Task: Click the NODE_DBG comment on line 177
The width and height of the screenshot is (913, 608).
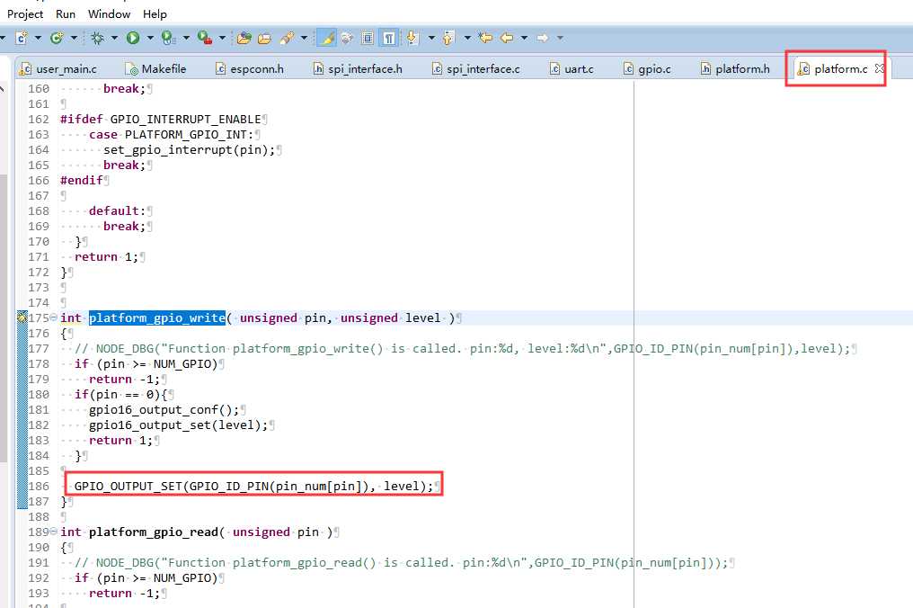Action: pyautogui.click(x=462, y=349)
